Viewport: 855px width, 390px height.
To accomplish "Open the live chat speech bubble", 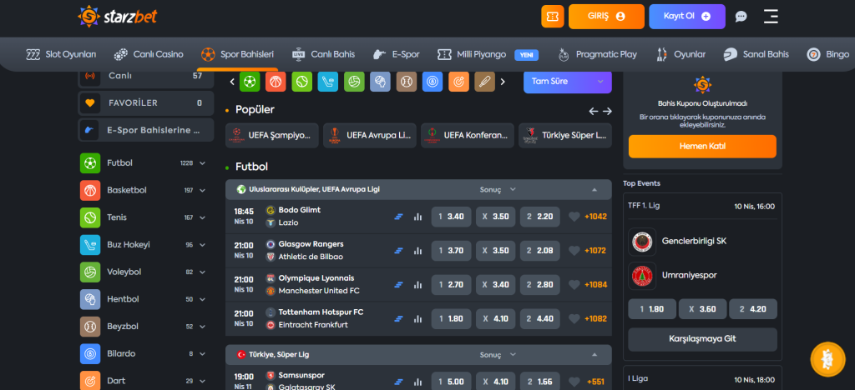I will pos(741,17).
